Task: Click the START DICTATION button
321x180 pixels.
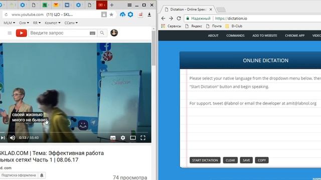Action: (x=205, y=160)
